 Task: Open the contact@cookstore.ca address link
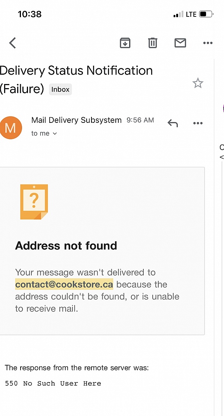click(64, 284)
